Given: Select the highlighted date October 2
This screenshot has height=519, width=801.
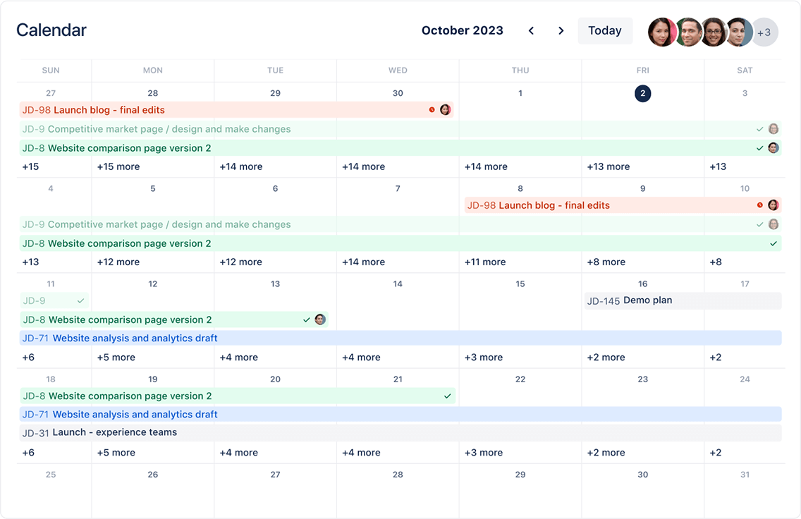Looking at the screenshot, I should 642,92.
